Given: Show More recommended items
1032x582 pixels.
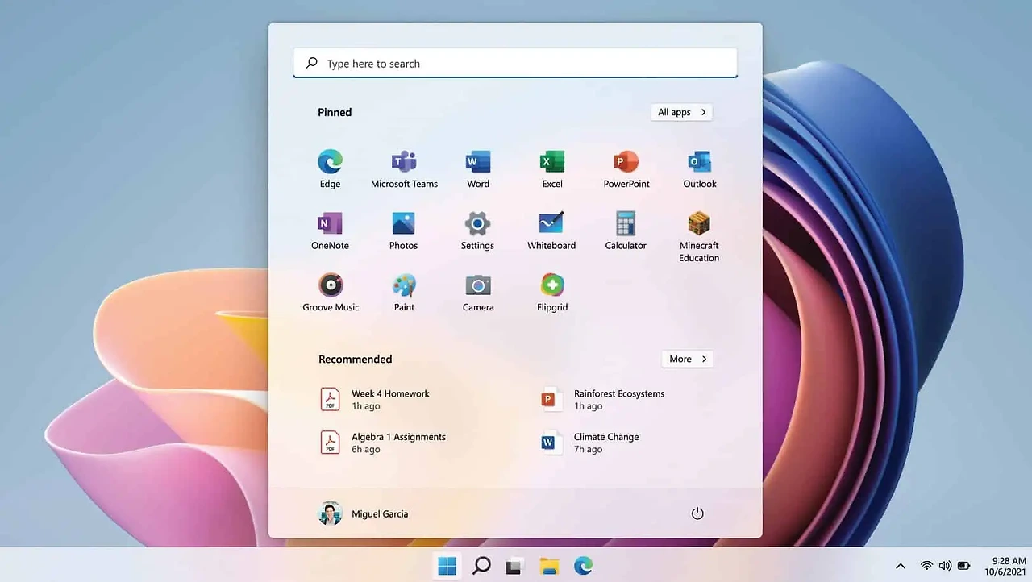Looking at the screenshot, I should click(x=688, y=359).
